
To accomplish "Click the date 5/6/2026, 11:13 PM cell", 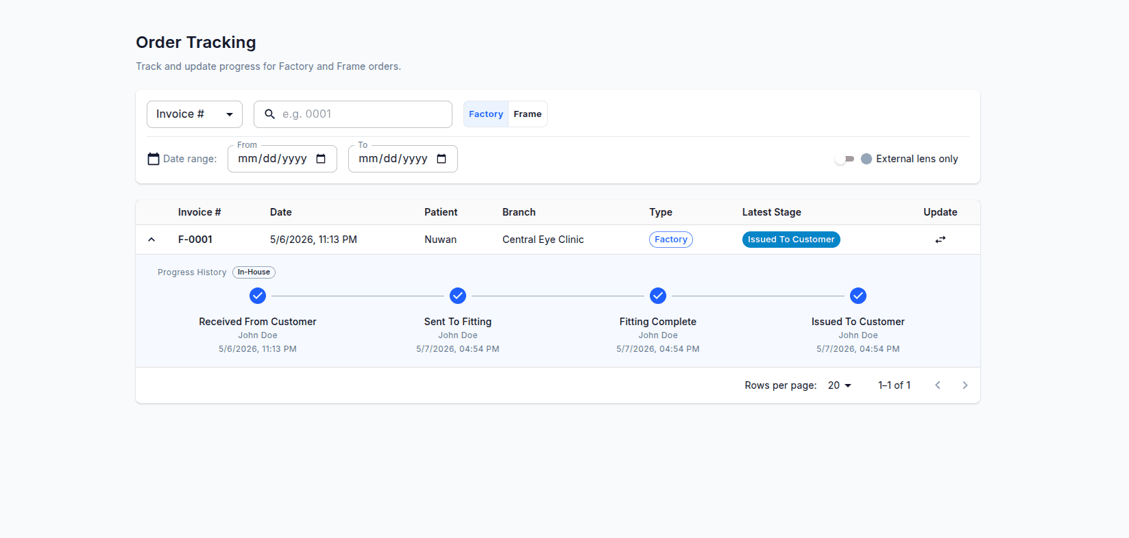I will click(x=313, y=240).
